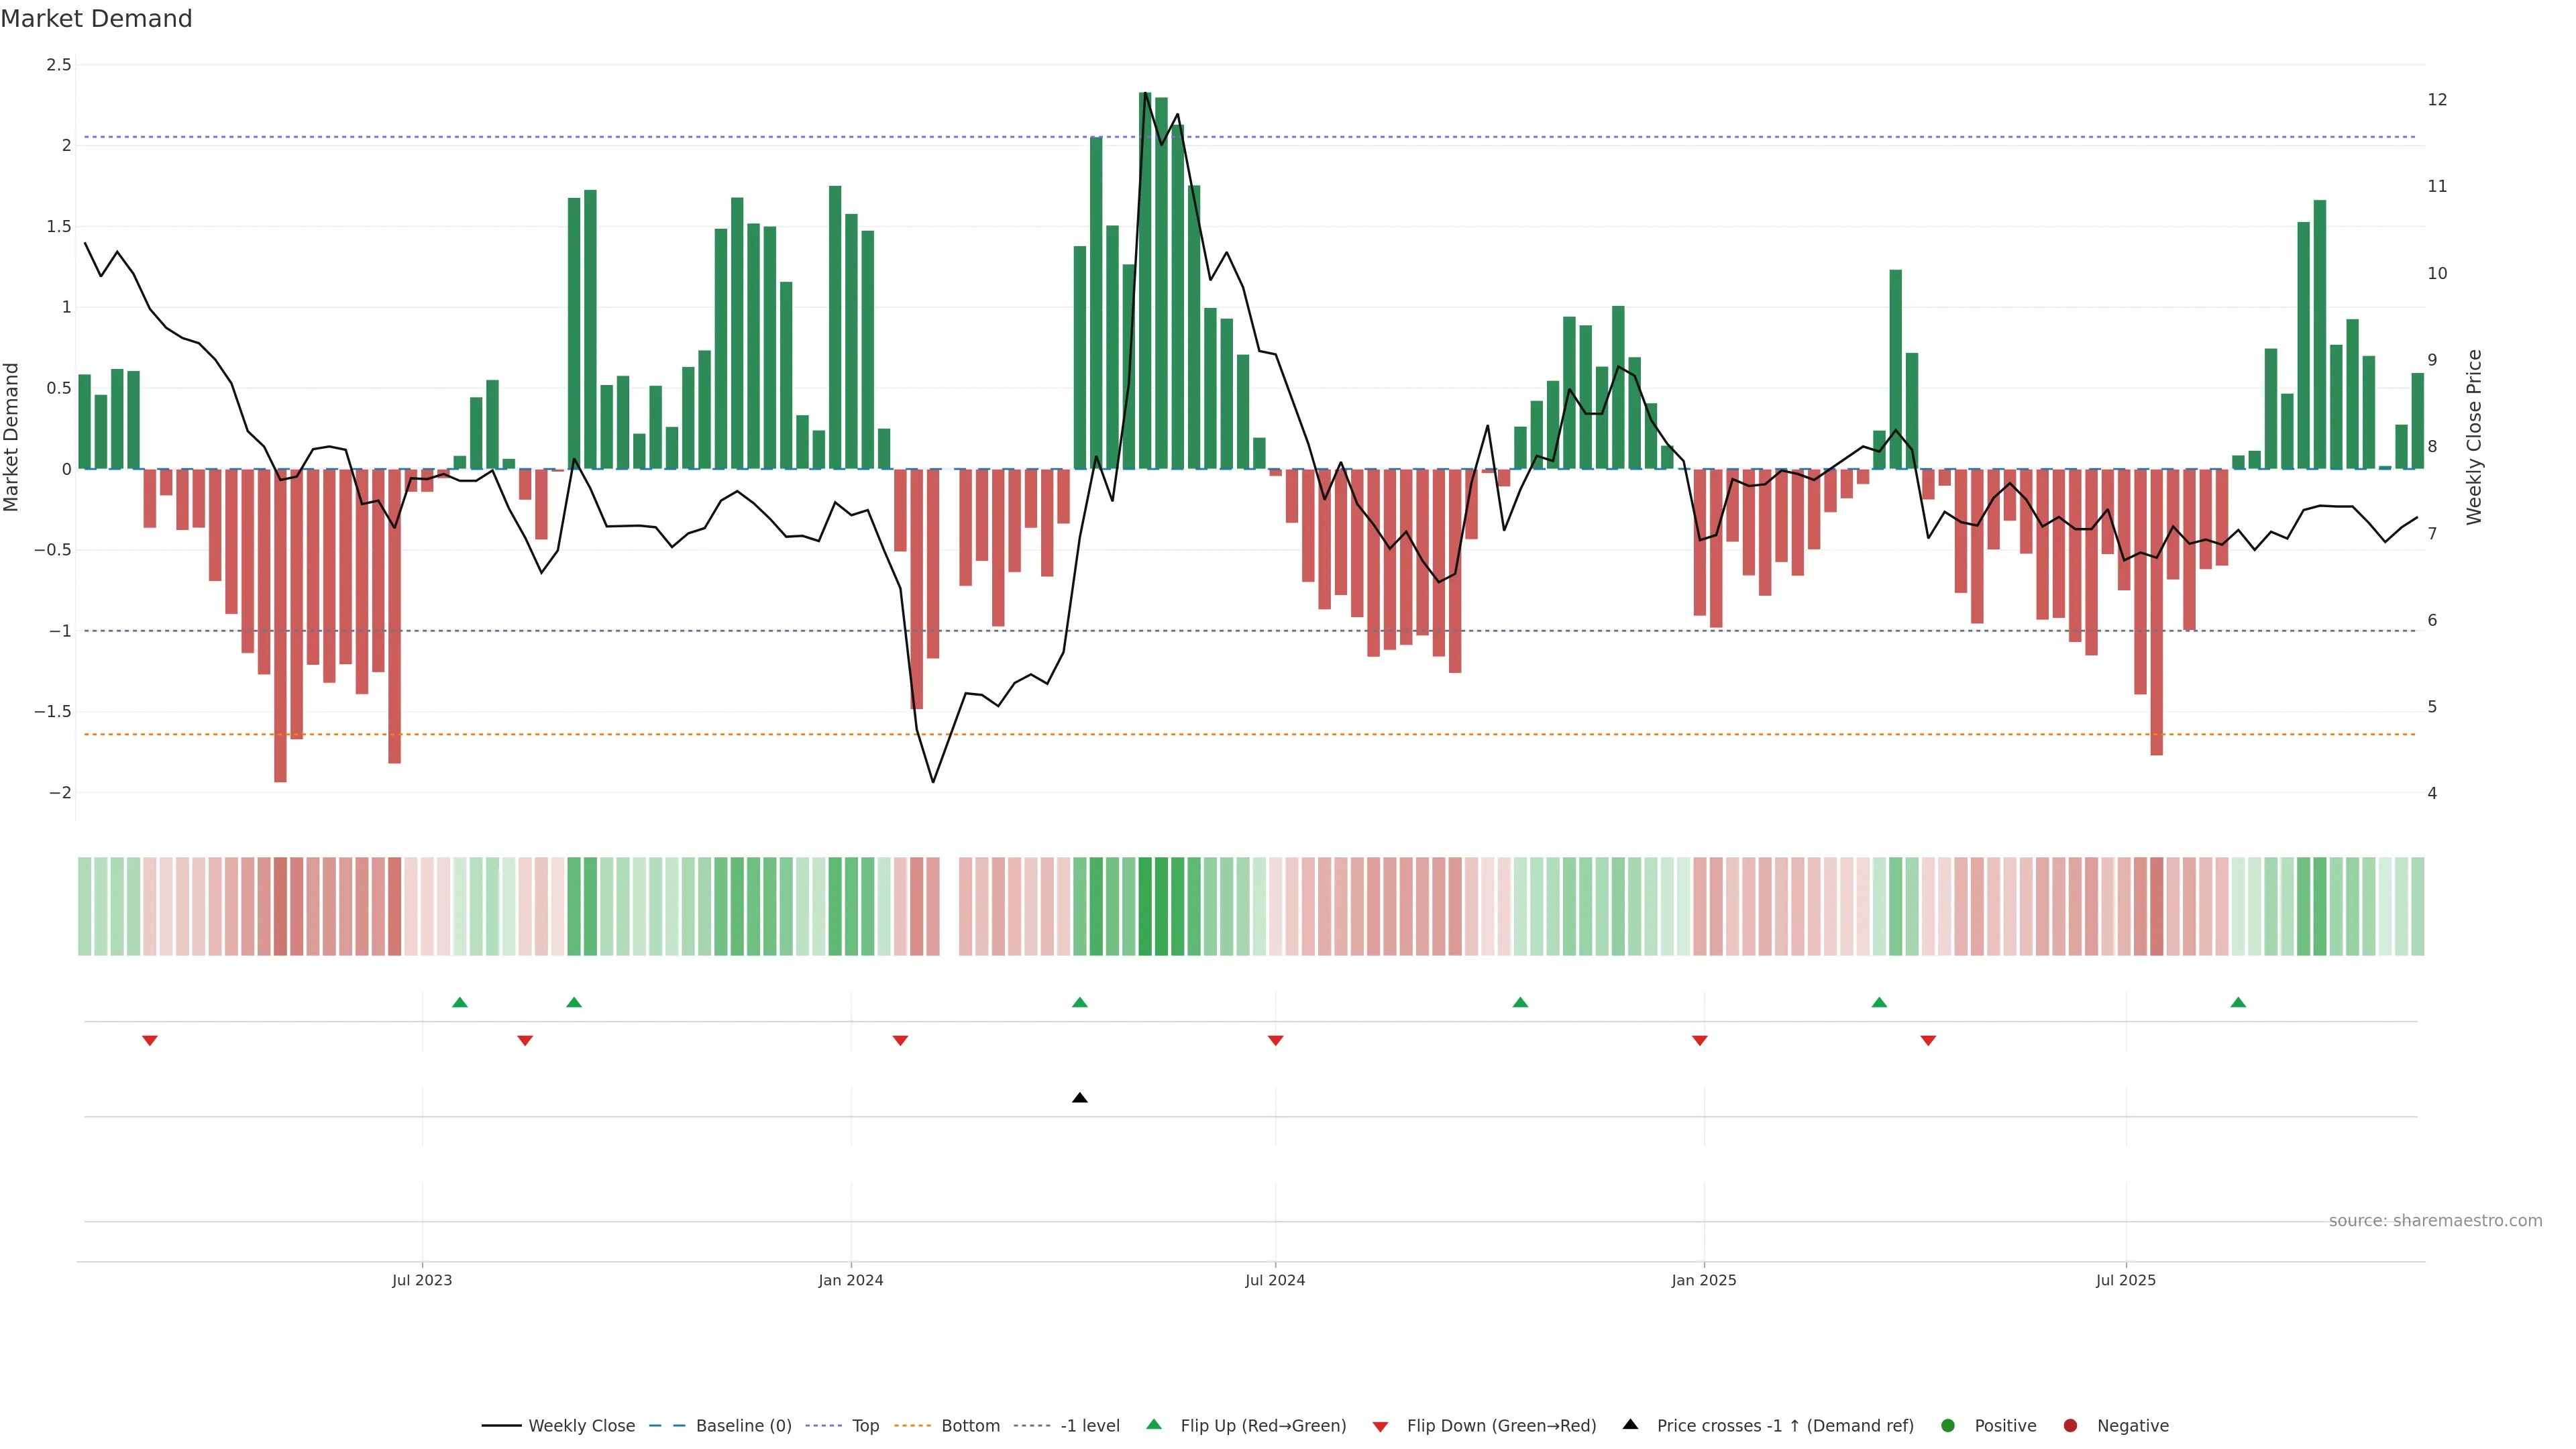Click the Market Demand chart title
2576x1449 pixels.
pos(96,19)
